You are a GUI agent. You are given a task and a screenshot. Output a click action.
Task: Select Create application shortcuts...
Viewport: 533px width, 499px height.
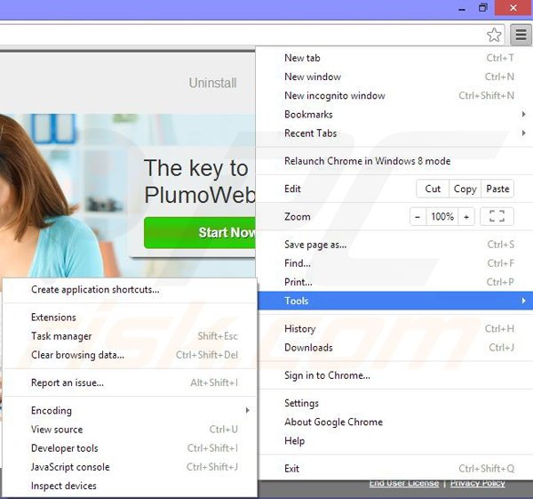[130, 289]
